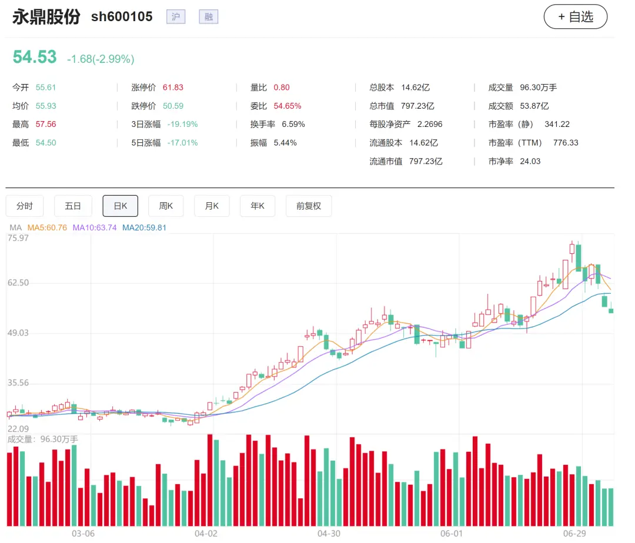Image resolution: width=635 pixels, height=543 pixels.
Task: Click the stock code sh600105
Action: (122, 16)
